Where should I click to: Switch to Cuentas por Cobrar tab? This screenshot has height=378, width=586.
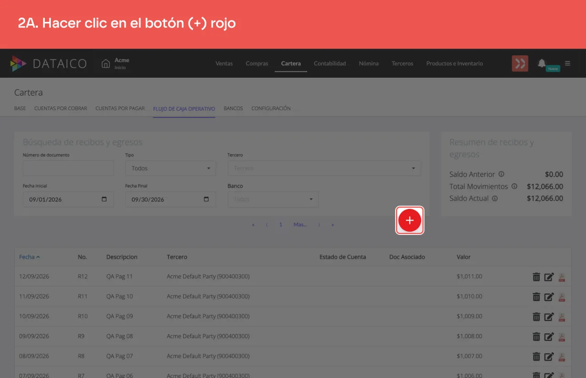60,108
